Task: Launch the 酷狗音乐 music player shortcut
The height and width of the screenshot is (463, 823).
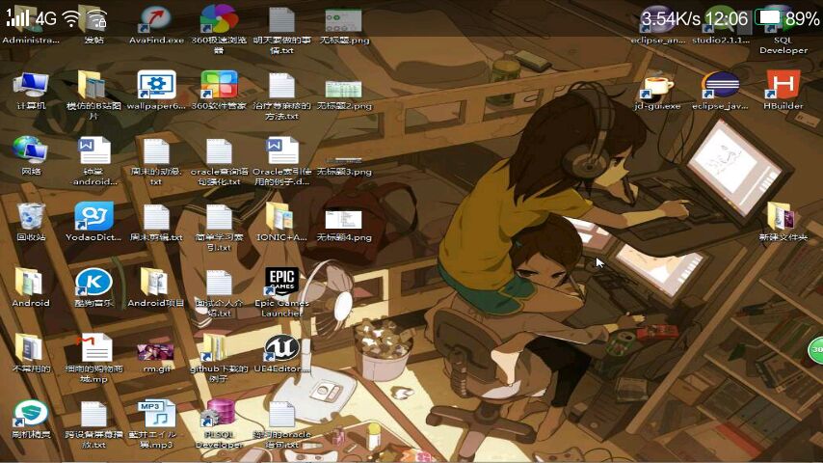Action: pyautogui.click(x=93, y=286)
